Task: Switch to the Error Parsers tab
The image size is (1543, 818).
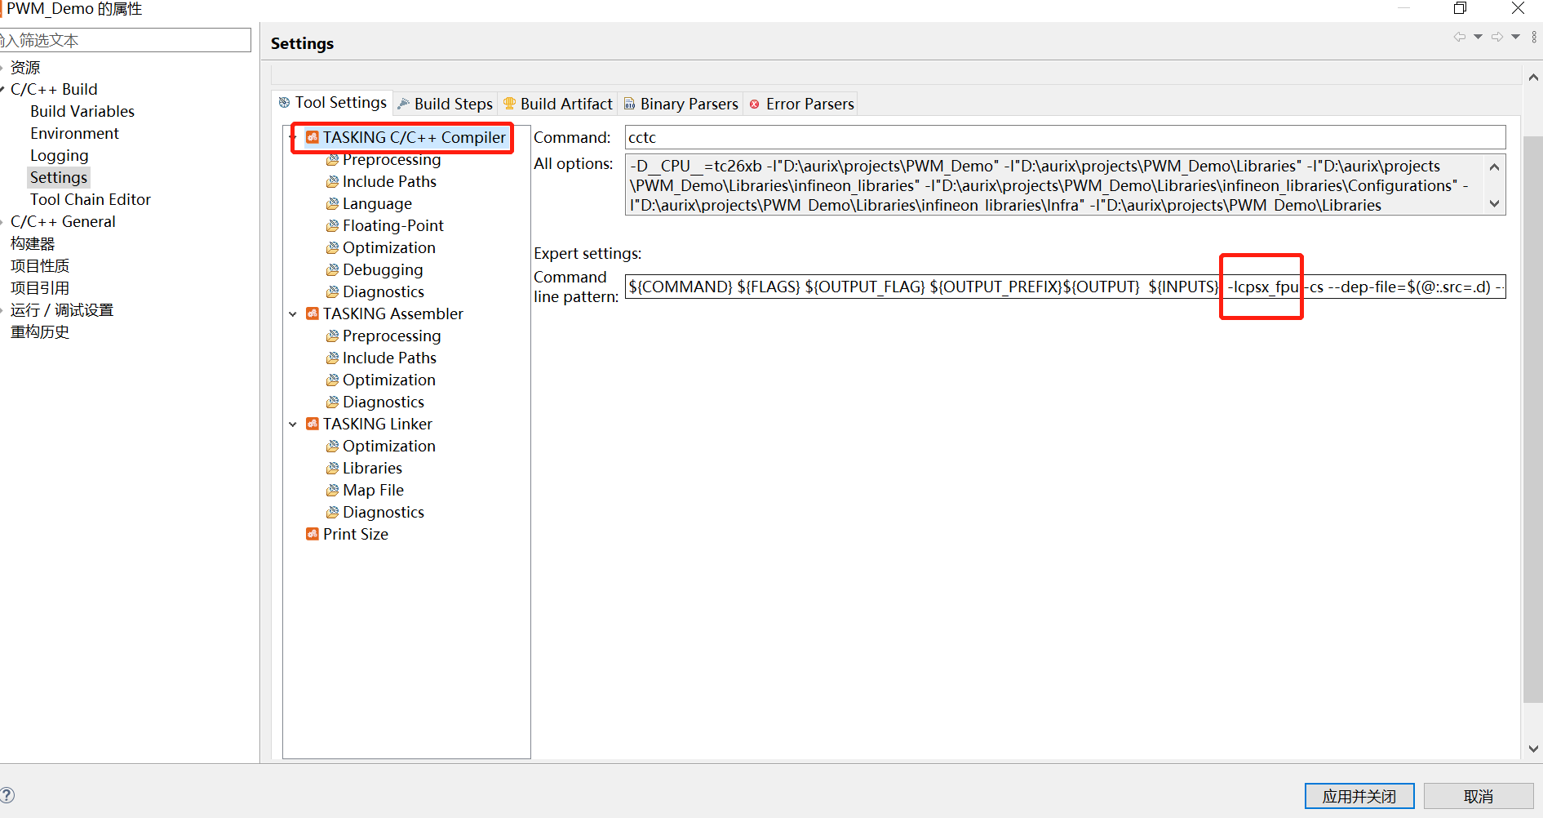Action: point(802,104)
